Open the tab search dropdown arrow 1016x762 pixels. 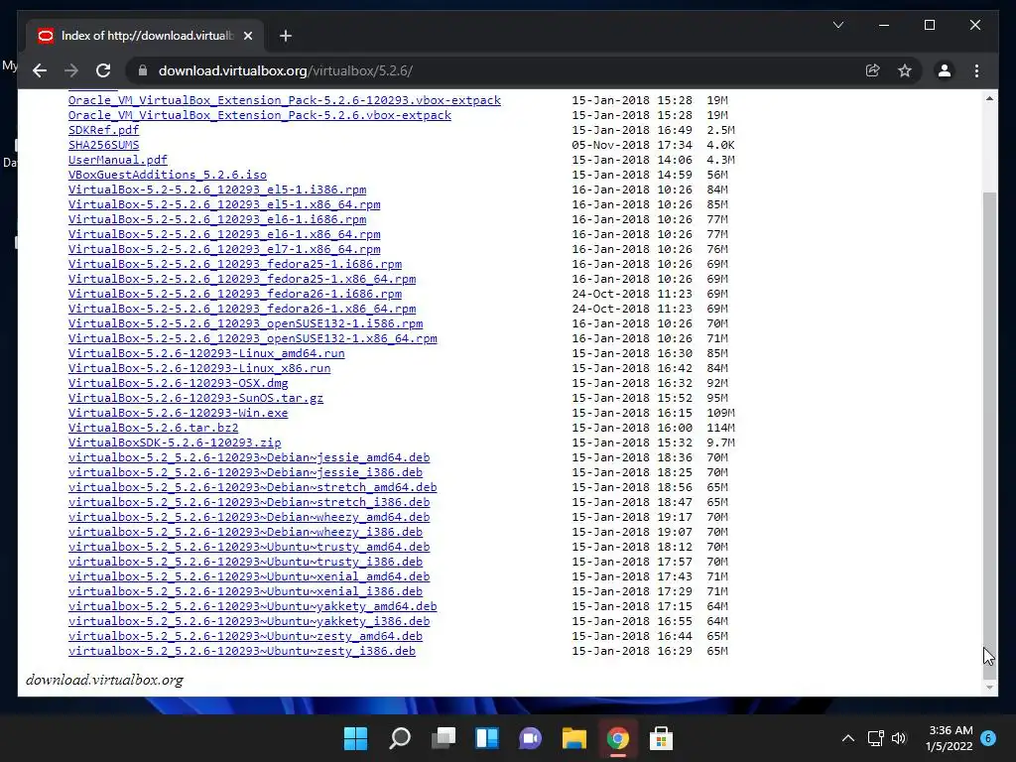point(837,25)
